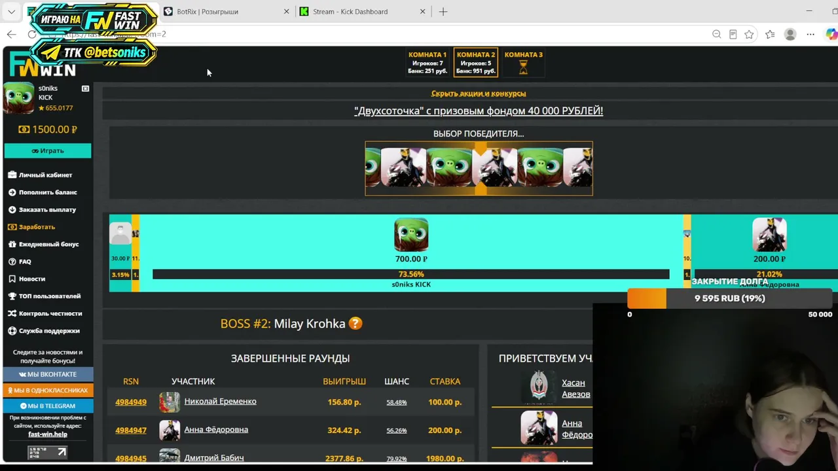The height and width of the screenshot is (471, 838).
Task: Click the МЫ ВКОНТАКТЕ button
Action: pyautogui.click(x=48, y=374)
